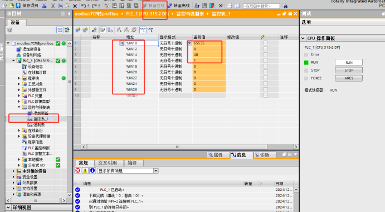The height and width of the screenshot is (212, 385).
Task: Click the accessible devices icon after 转至离线
Action: click(197, 6)
